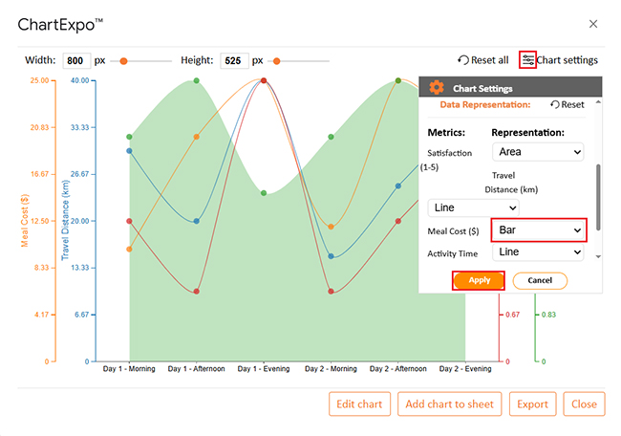Click the Width input field showing 800

click(x=76, y=60)
